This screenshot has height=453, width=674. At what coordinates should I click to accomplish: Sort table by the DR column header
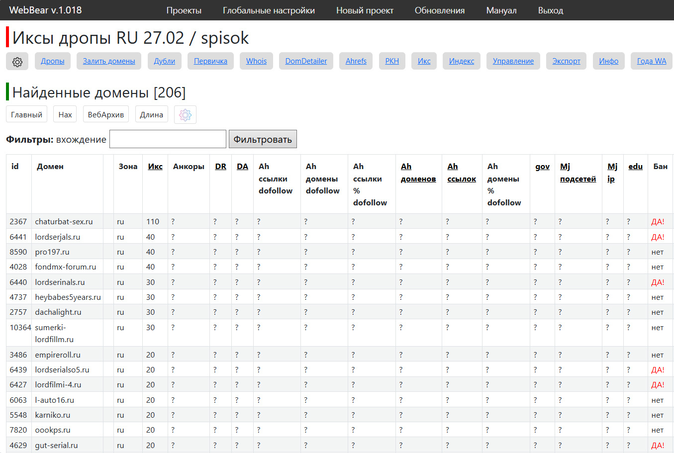click(220, 167)
